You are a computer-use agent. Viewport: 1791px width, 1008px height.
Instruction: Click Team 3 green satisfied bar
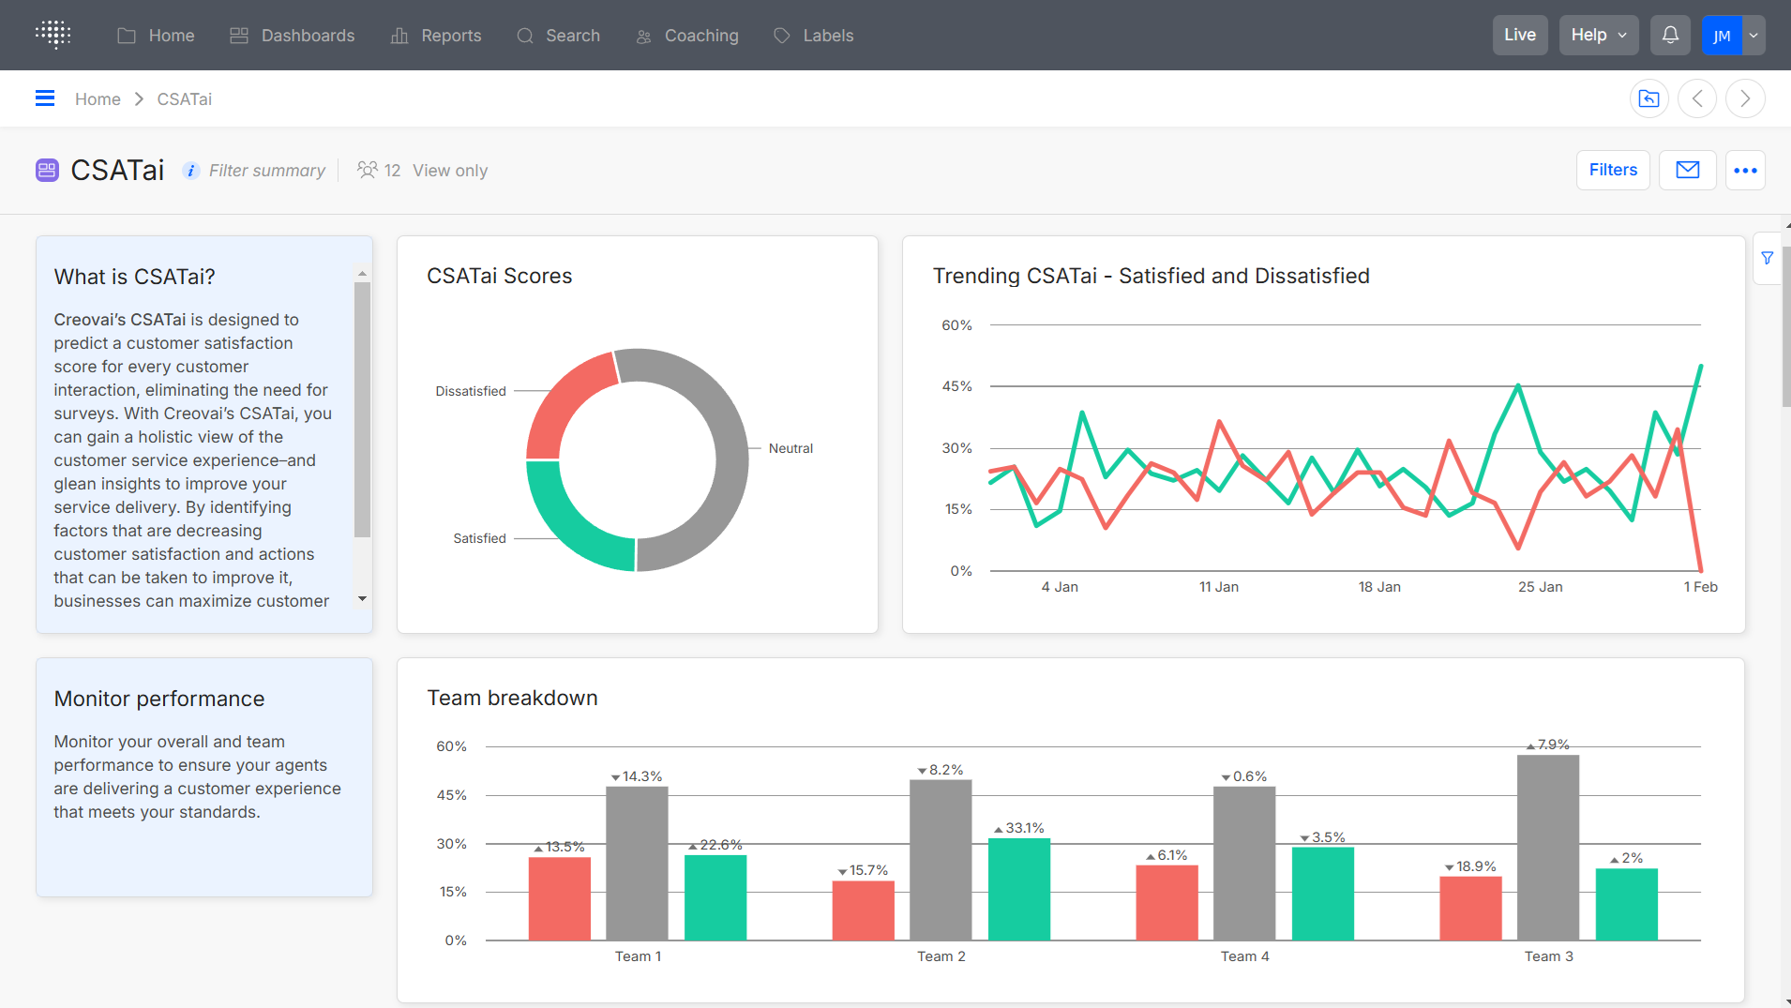(x=1627, y=905)
